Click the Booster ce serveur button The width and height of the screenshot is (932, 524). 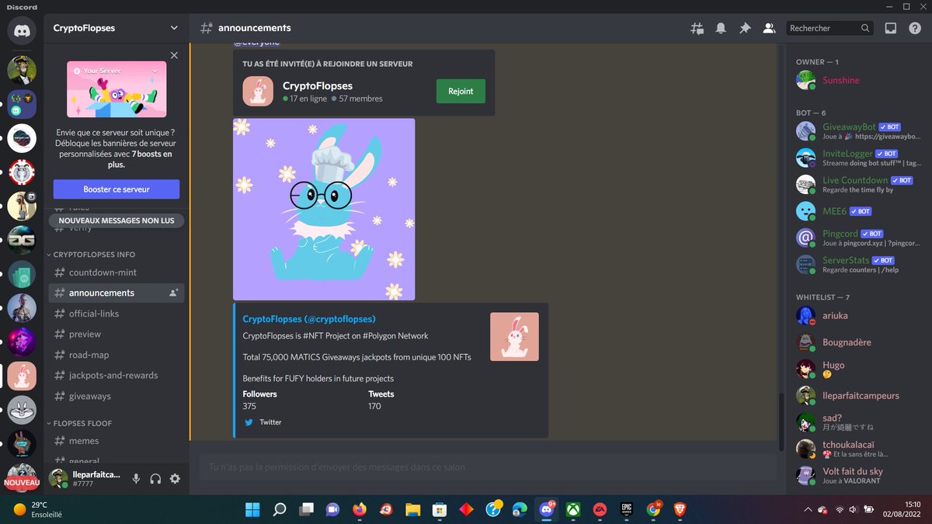[x=116, y=189]
